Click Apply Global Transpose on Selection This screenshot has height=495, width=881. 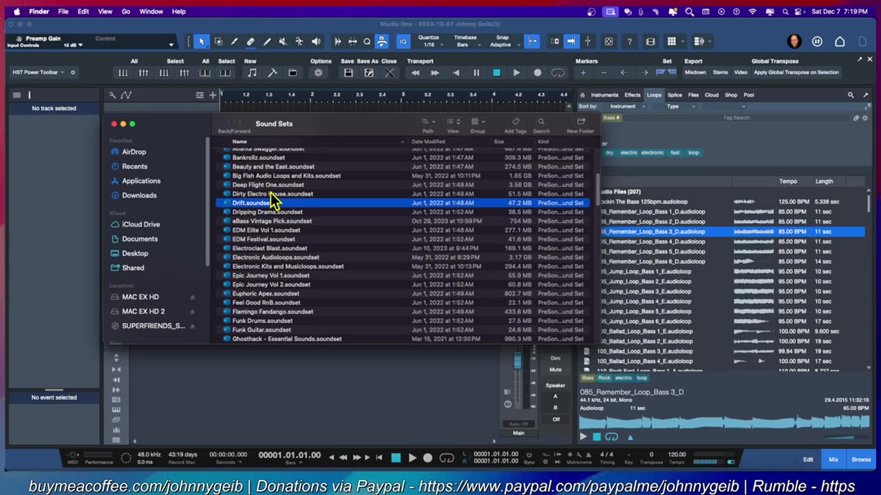point(796,72)
